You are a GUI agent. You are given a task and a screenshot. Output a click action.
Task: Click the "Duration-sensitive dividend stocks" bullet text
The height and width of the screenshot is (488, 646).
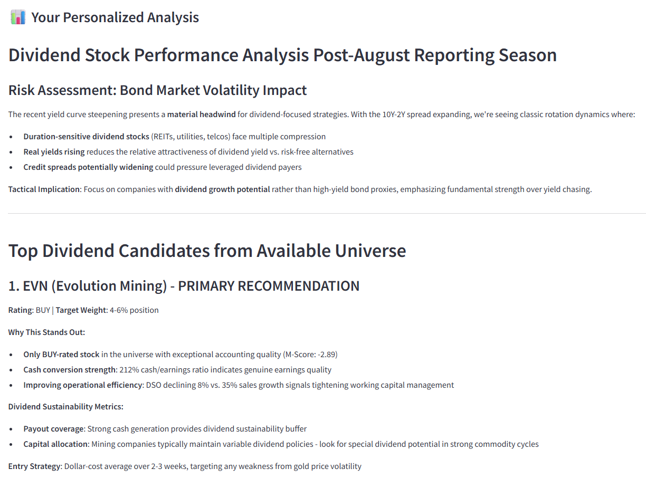[86, 137]
